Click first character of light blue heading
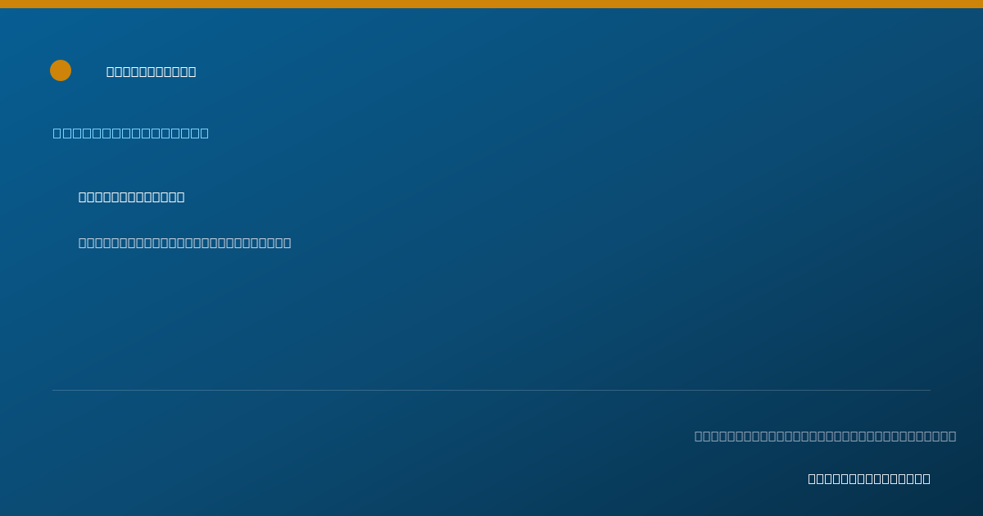 click(x=57, y=133)
